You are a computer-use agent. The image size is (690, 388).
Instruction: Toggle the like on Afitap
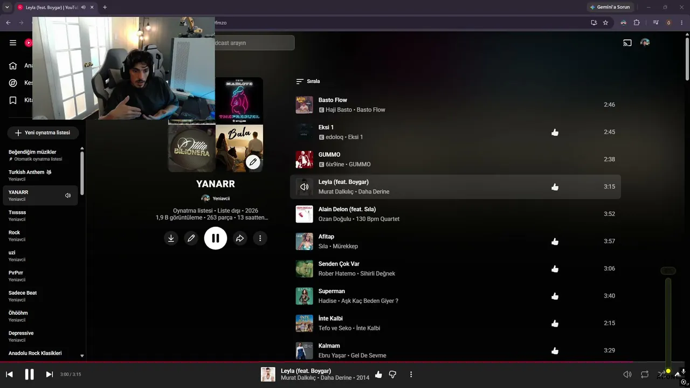pyautogui.click(x=555, y=241)
